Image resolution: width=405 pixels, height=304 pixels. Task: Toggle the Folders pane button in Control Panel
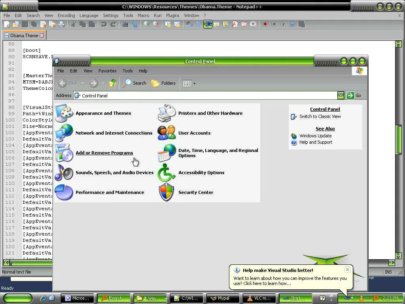163,83
